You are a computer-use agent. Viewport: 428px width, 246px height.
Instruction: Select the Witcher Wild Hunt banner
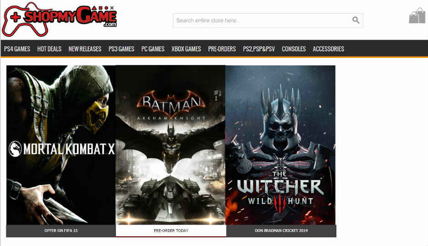[280, 145]
